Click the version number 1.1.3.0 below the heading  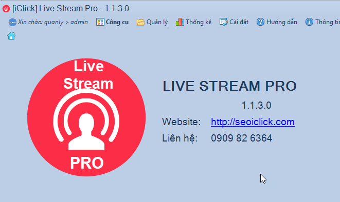tap(257, 106)
